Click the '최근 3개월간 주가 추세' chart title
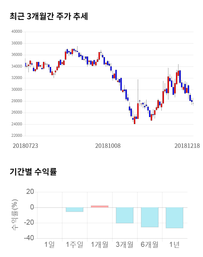The width and height of the screenshot is (203, 257). click(x=49, y=16)
